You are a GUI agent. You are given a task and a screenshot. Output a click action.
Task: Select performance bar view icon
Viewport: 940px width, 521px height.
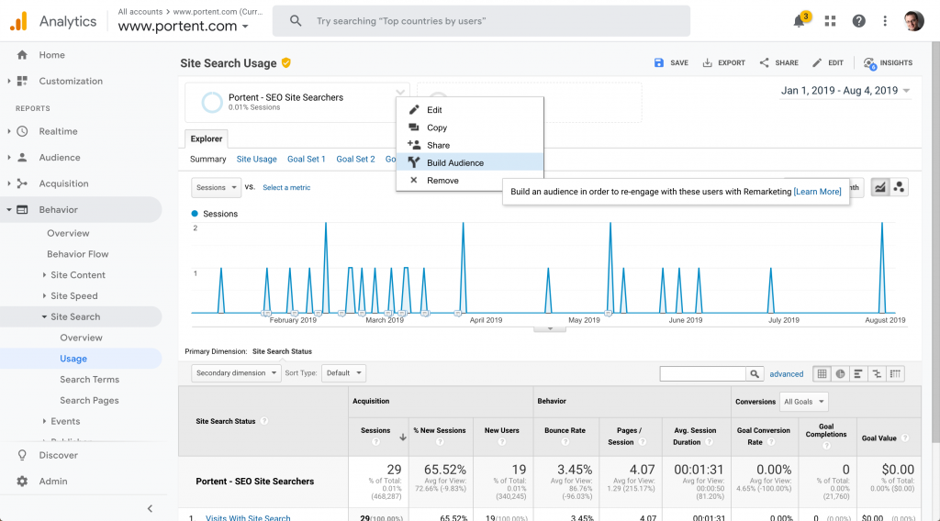tap(858, 373)
